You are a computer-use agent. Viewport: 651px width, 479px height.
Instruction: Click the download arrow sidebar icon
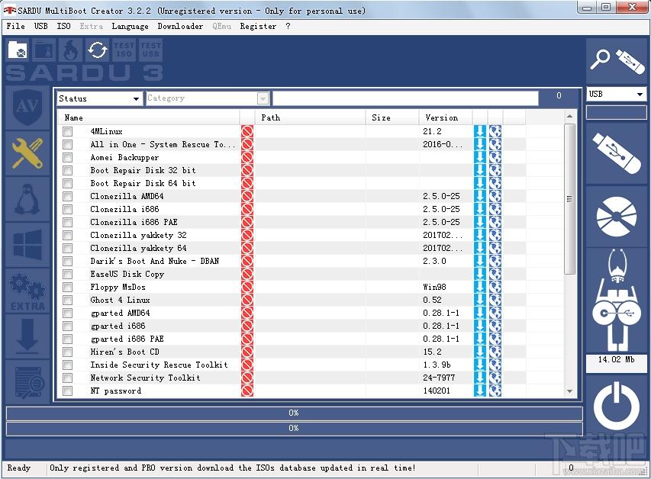tap(27, 336)
